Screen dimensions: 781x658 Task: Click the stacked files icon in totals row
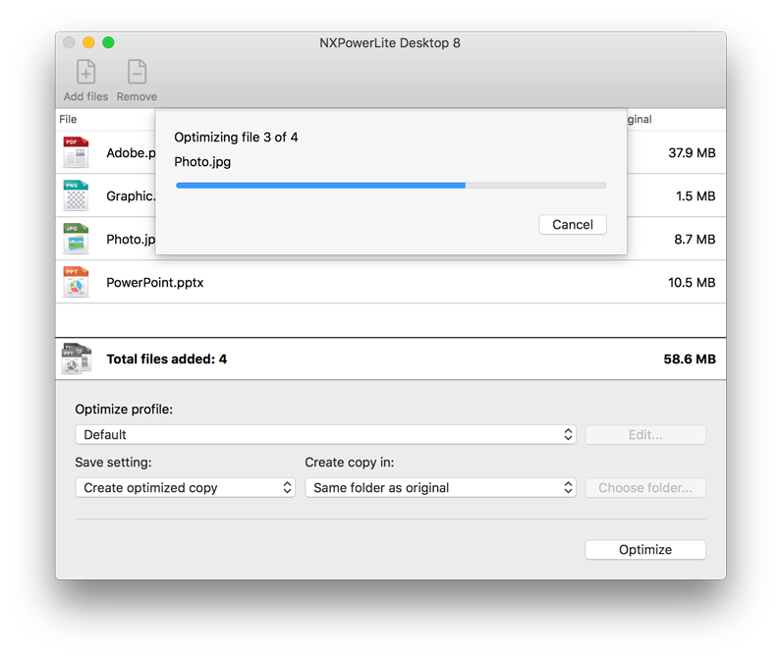coord(76,358)
